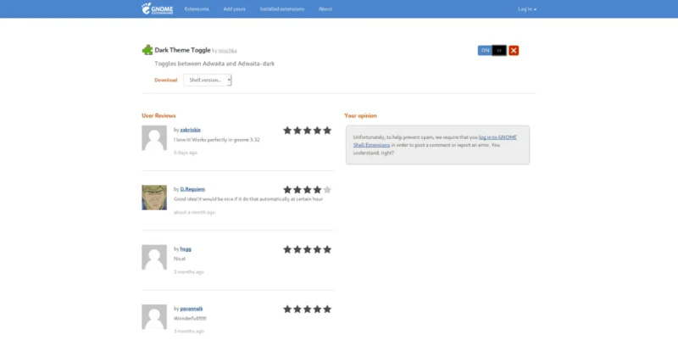Viewport: 678px width, 340px height.
Task: Click the Your opinion heading
Action: point(361,115)
